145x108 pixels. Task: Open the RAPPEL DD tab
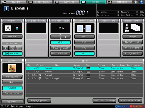point(66,2)
